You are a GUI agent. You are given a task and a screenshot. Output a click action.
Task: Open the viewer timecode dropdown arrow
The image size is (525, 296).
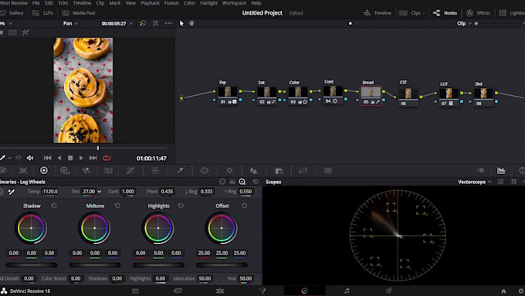(x=131, y=23)
